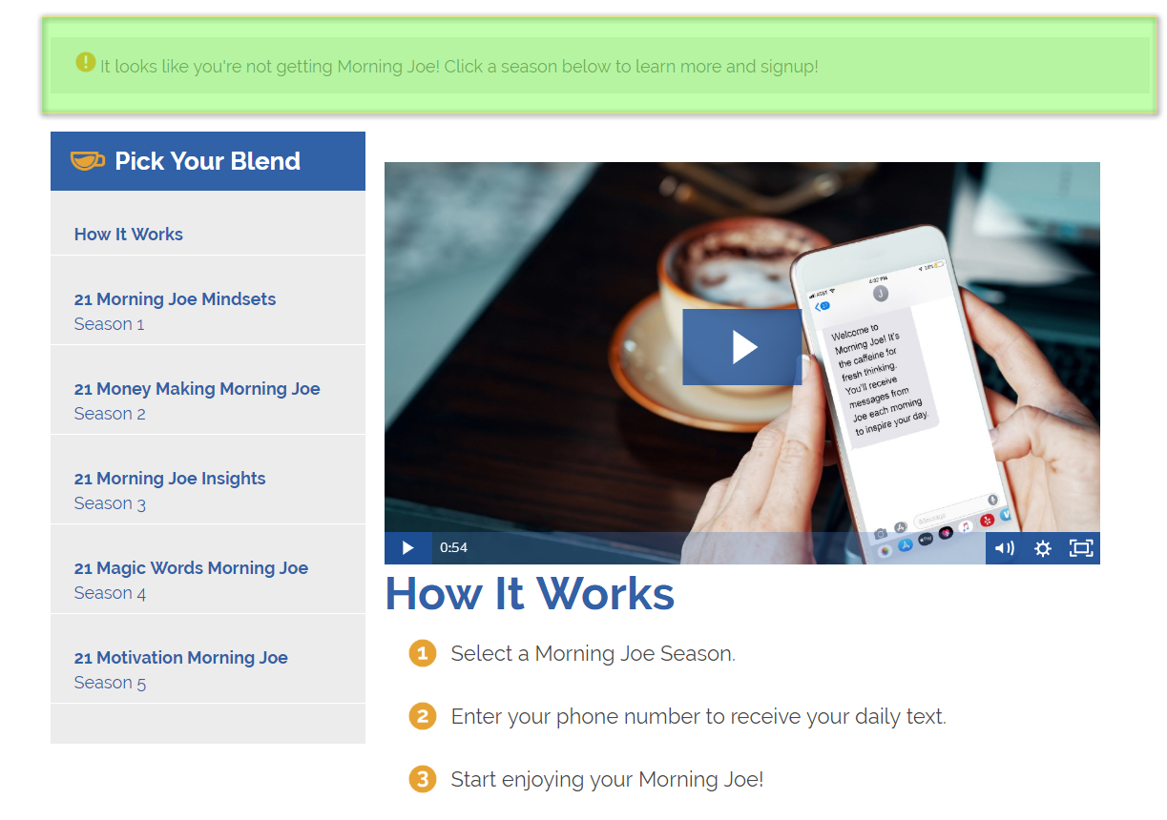This screenshot has width=1167, height=820.
Task: Click 'Start enjoying your Morning Joe!' text
Action: click(607, 780)
